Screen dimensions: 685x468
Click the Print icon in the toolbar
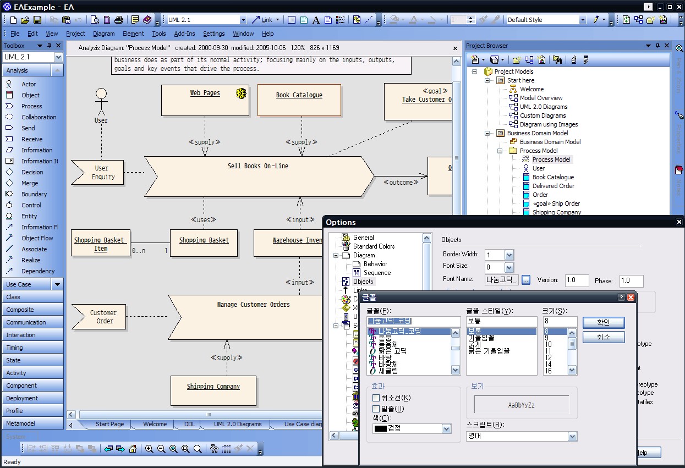point(118,20)
